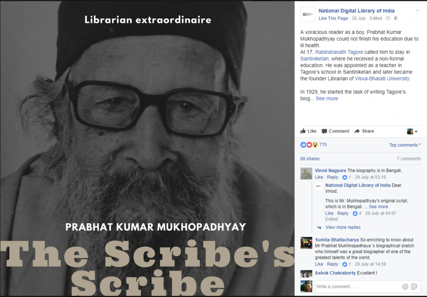Screen dimensions: 427x297
Task: Open the post options chevron at top right
Action: pyautogui.click(x=417, y=10)
